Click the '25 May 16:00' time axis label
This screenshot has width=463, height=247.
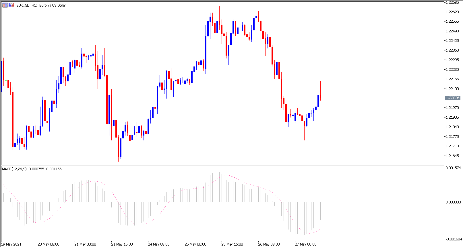232,244
